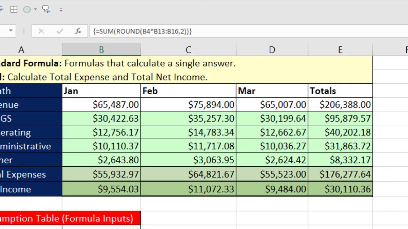Click the Administrative row label
Viewport: 408px width, 229px height.
click(31, 146)
